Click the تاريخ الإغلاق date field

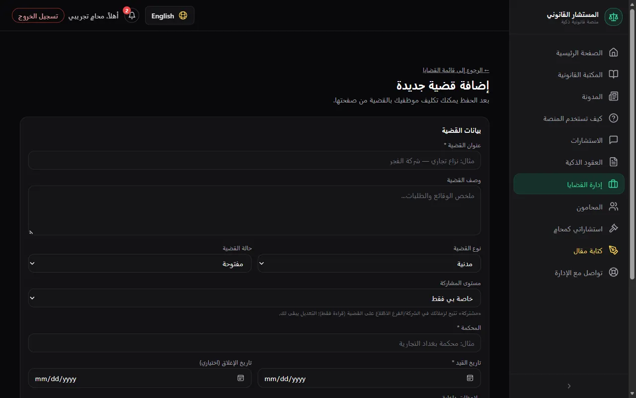[x=140, y=378]
